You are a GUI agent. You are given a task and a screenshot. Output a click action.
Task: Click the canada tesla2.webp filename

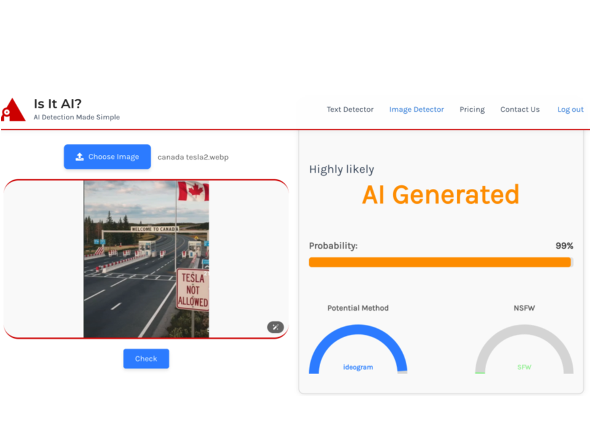[x=193, y=157]
